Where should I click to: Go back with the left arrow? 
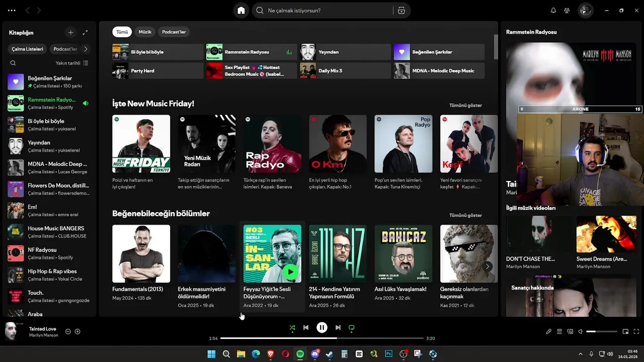point(28,11)
